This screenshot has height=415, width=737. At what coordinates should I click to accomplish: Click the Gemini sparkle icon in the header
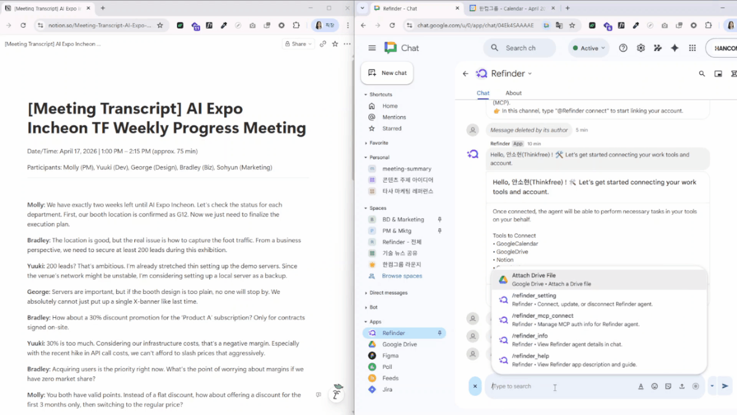pyautogui.click(x=674, y=47)
